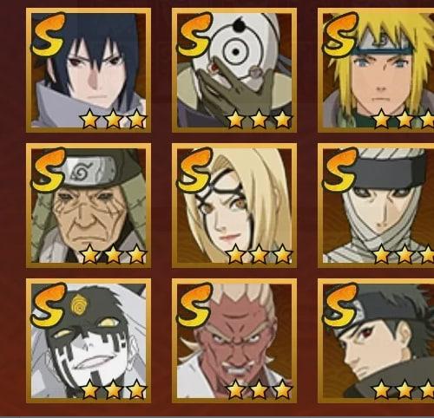Click star rating on dark-skinned elder card
The image size is (434, 418).
pos(259,389)
